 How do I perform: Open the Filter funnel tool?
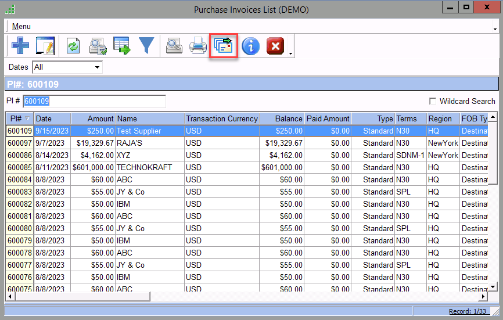[146, 46]
